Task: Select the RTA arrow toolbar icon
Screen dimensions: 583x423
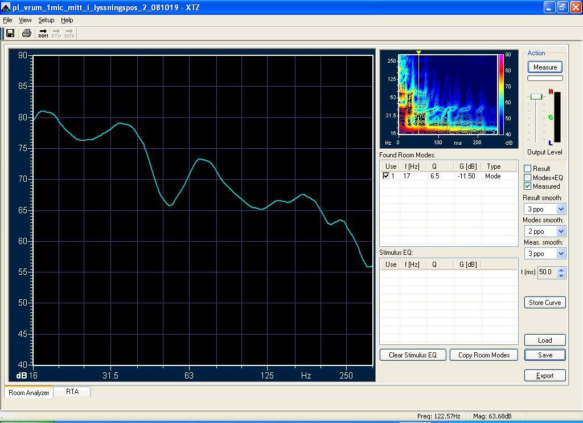Action: click(56, 34)
